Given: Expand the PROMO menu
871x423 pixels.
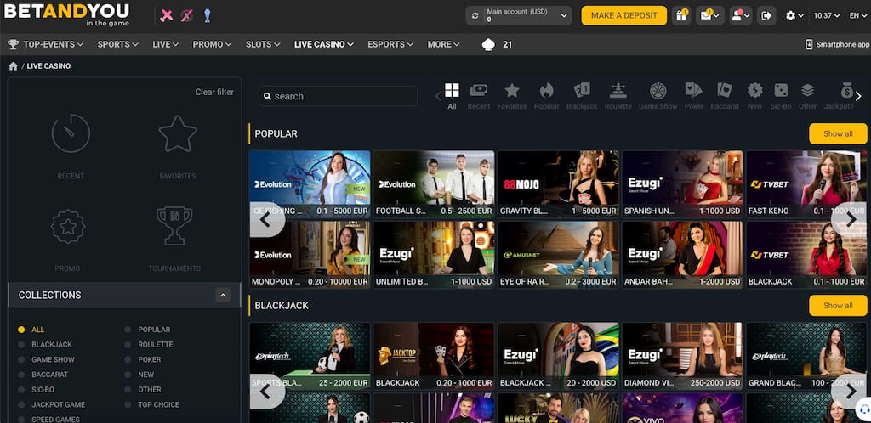Looking at the screenshot, I should coord(212,44).
